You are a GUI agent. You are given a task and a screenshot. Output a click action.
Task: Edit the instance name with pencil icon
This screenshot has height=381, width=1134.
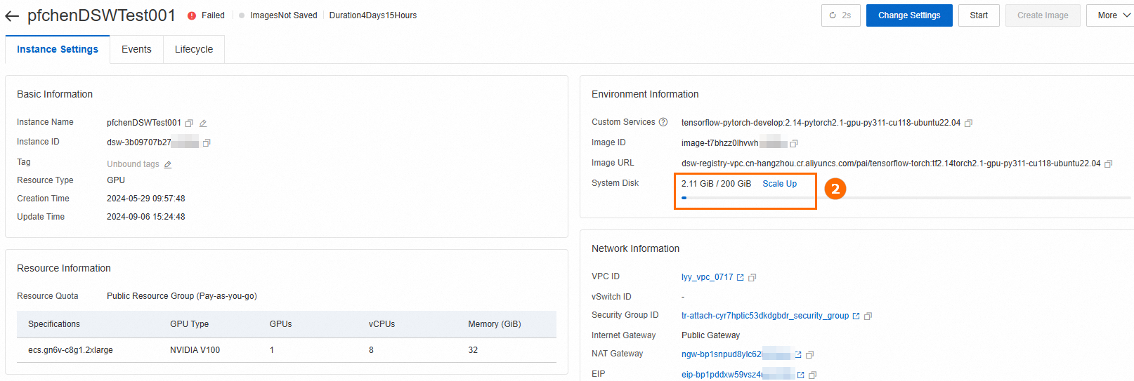(x=203, y=123)
